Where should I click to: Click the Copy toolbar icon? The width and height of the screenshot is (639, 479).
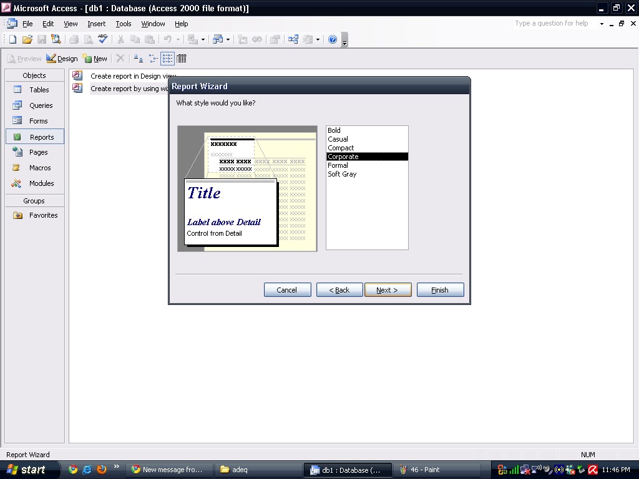point(135,39)
